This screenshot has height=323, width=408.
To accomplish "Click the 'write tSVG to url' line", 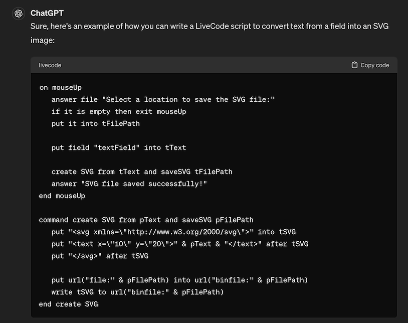I will pos(137,292).
